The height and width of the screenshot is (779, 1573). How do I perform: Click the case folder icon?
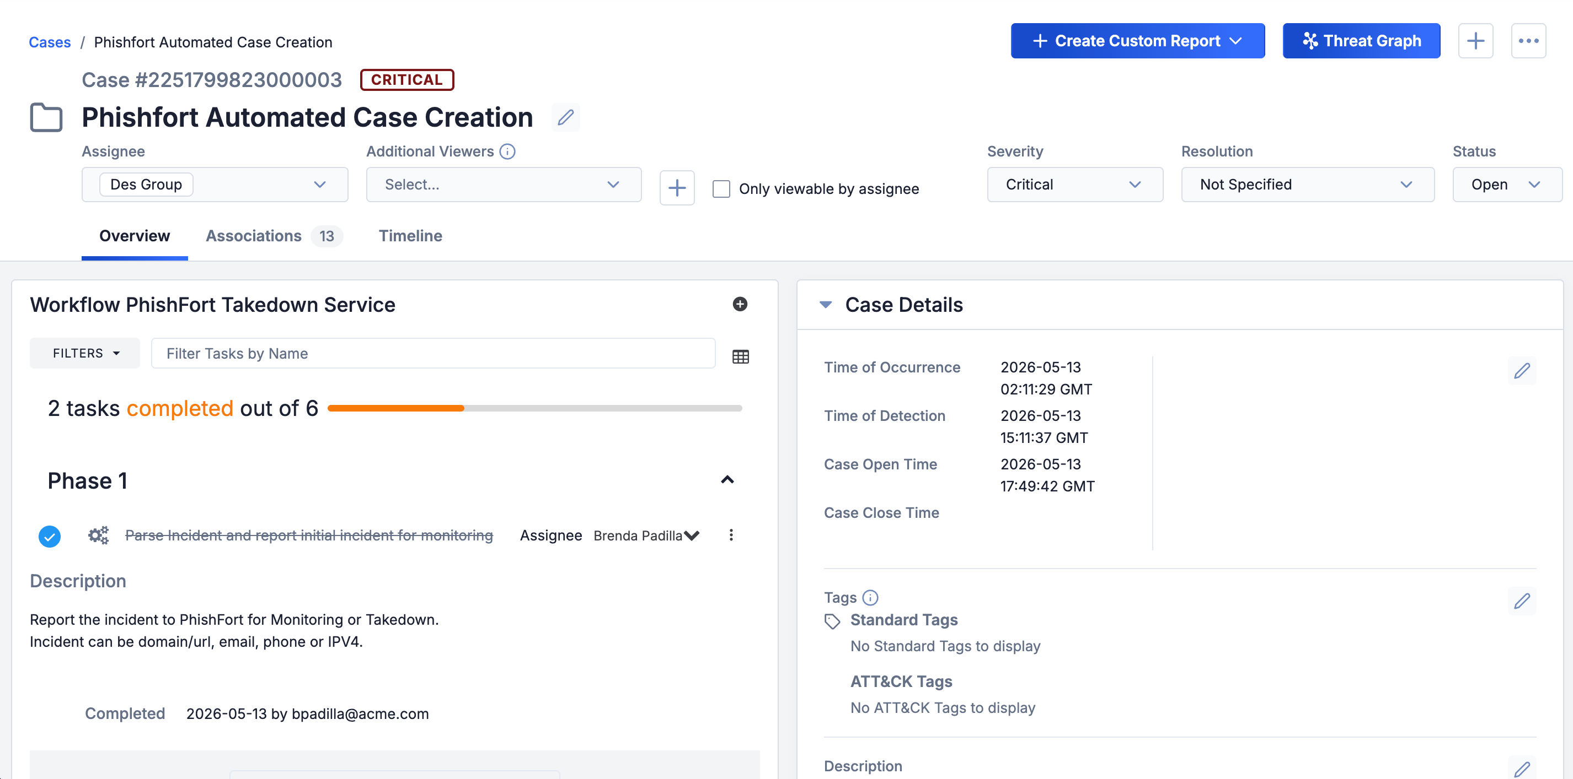(46, 117)
